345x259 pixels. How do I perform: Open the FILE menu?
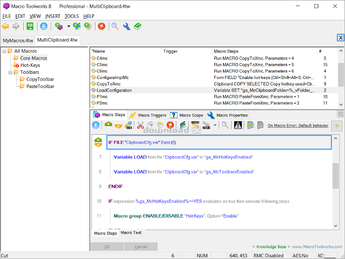[6, 16]
